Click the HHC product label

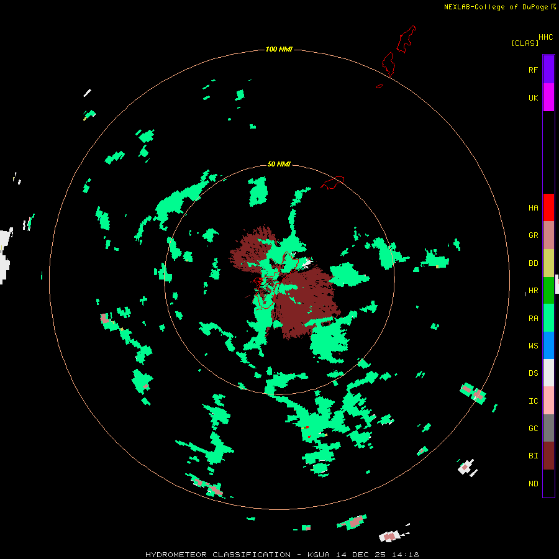tap(546, 37)
